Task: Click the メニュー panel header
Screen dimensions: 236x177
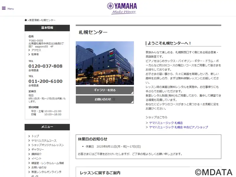Action: pyautogui.click(x=47, y=127)
